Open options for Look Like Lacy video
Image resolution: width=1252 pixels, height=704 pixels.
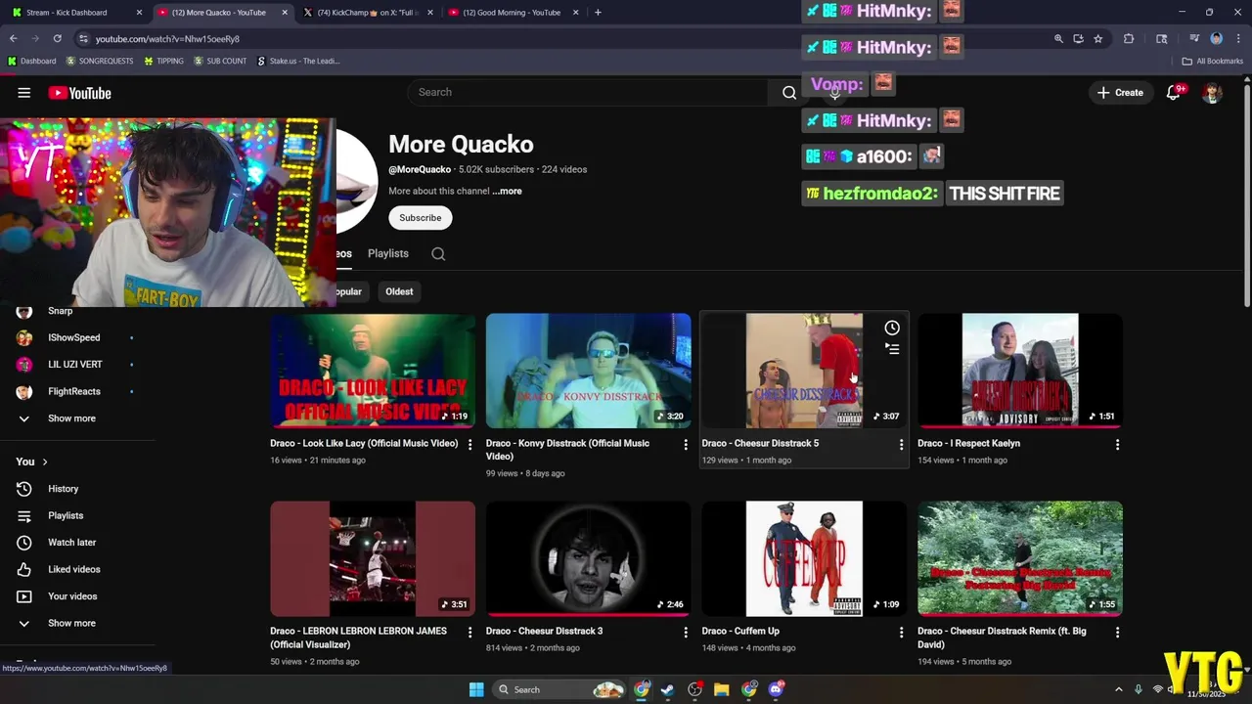coord(469,444)
